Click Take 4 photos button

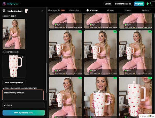(24, 113)
